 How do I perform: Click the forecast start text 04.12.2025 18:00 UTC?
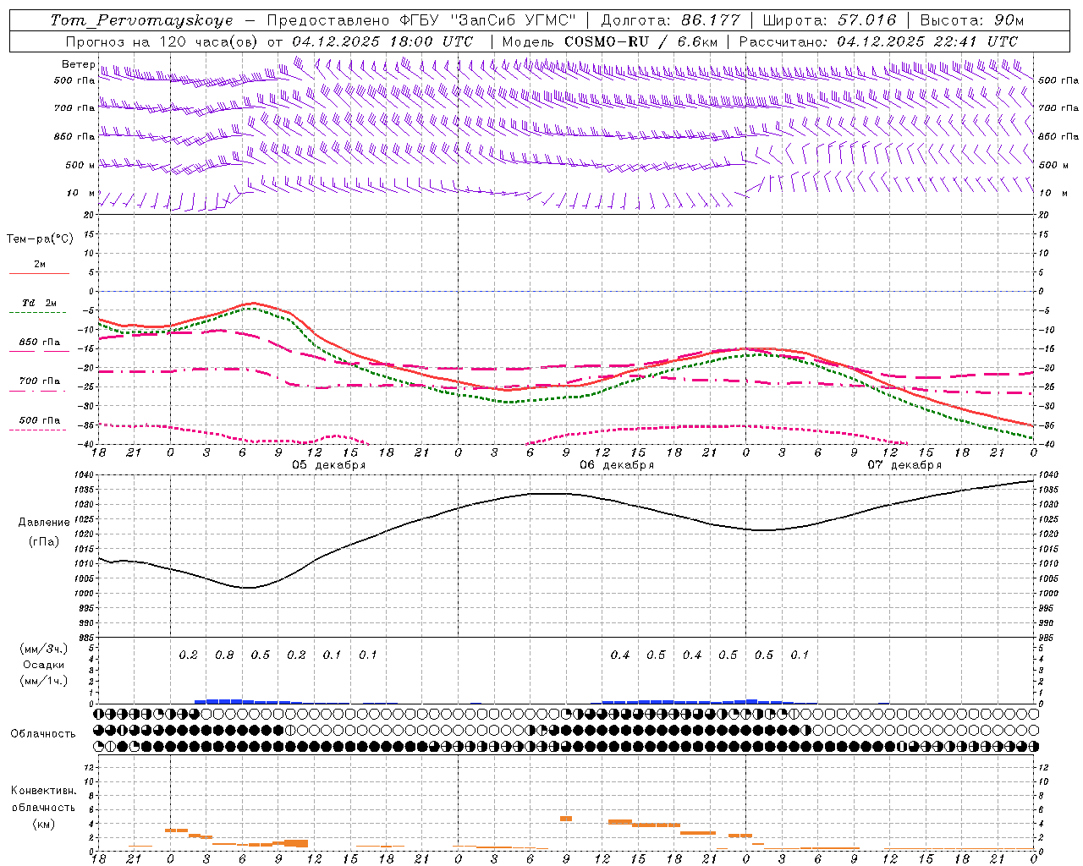(382, 41)
